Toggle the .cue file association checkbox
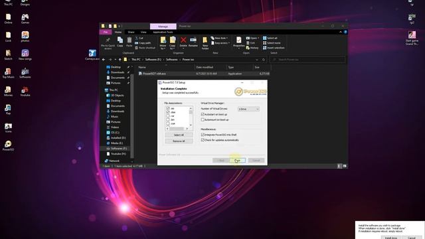This screenshot has height=239, width=425. pos(168,123)
